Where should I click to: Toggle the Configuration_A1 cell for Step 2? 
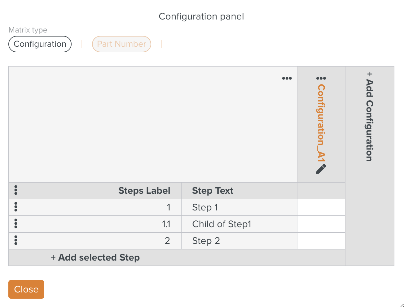[321, 241]
